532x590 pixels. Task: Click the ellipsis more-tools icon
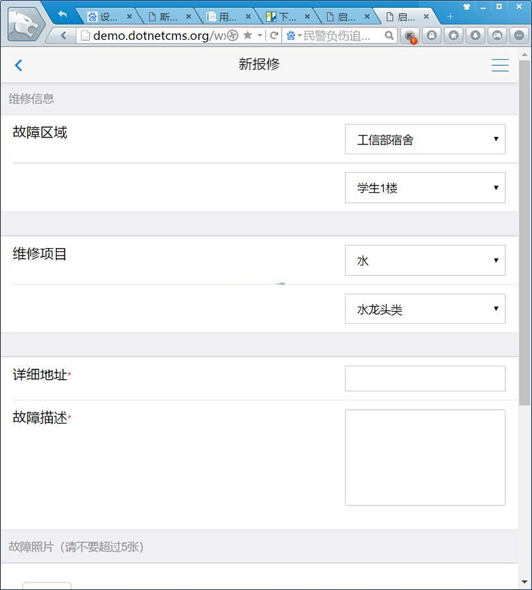pyautogui.click(x=518, y=36)
